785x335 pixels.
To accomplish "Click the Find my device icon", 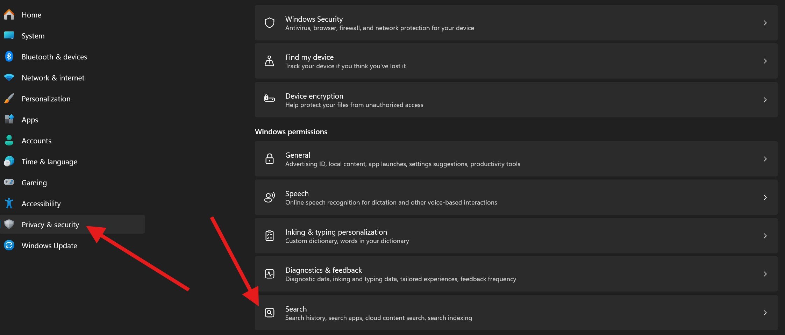I will 270,61.
